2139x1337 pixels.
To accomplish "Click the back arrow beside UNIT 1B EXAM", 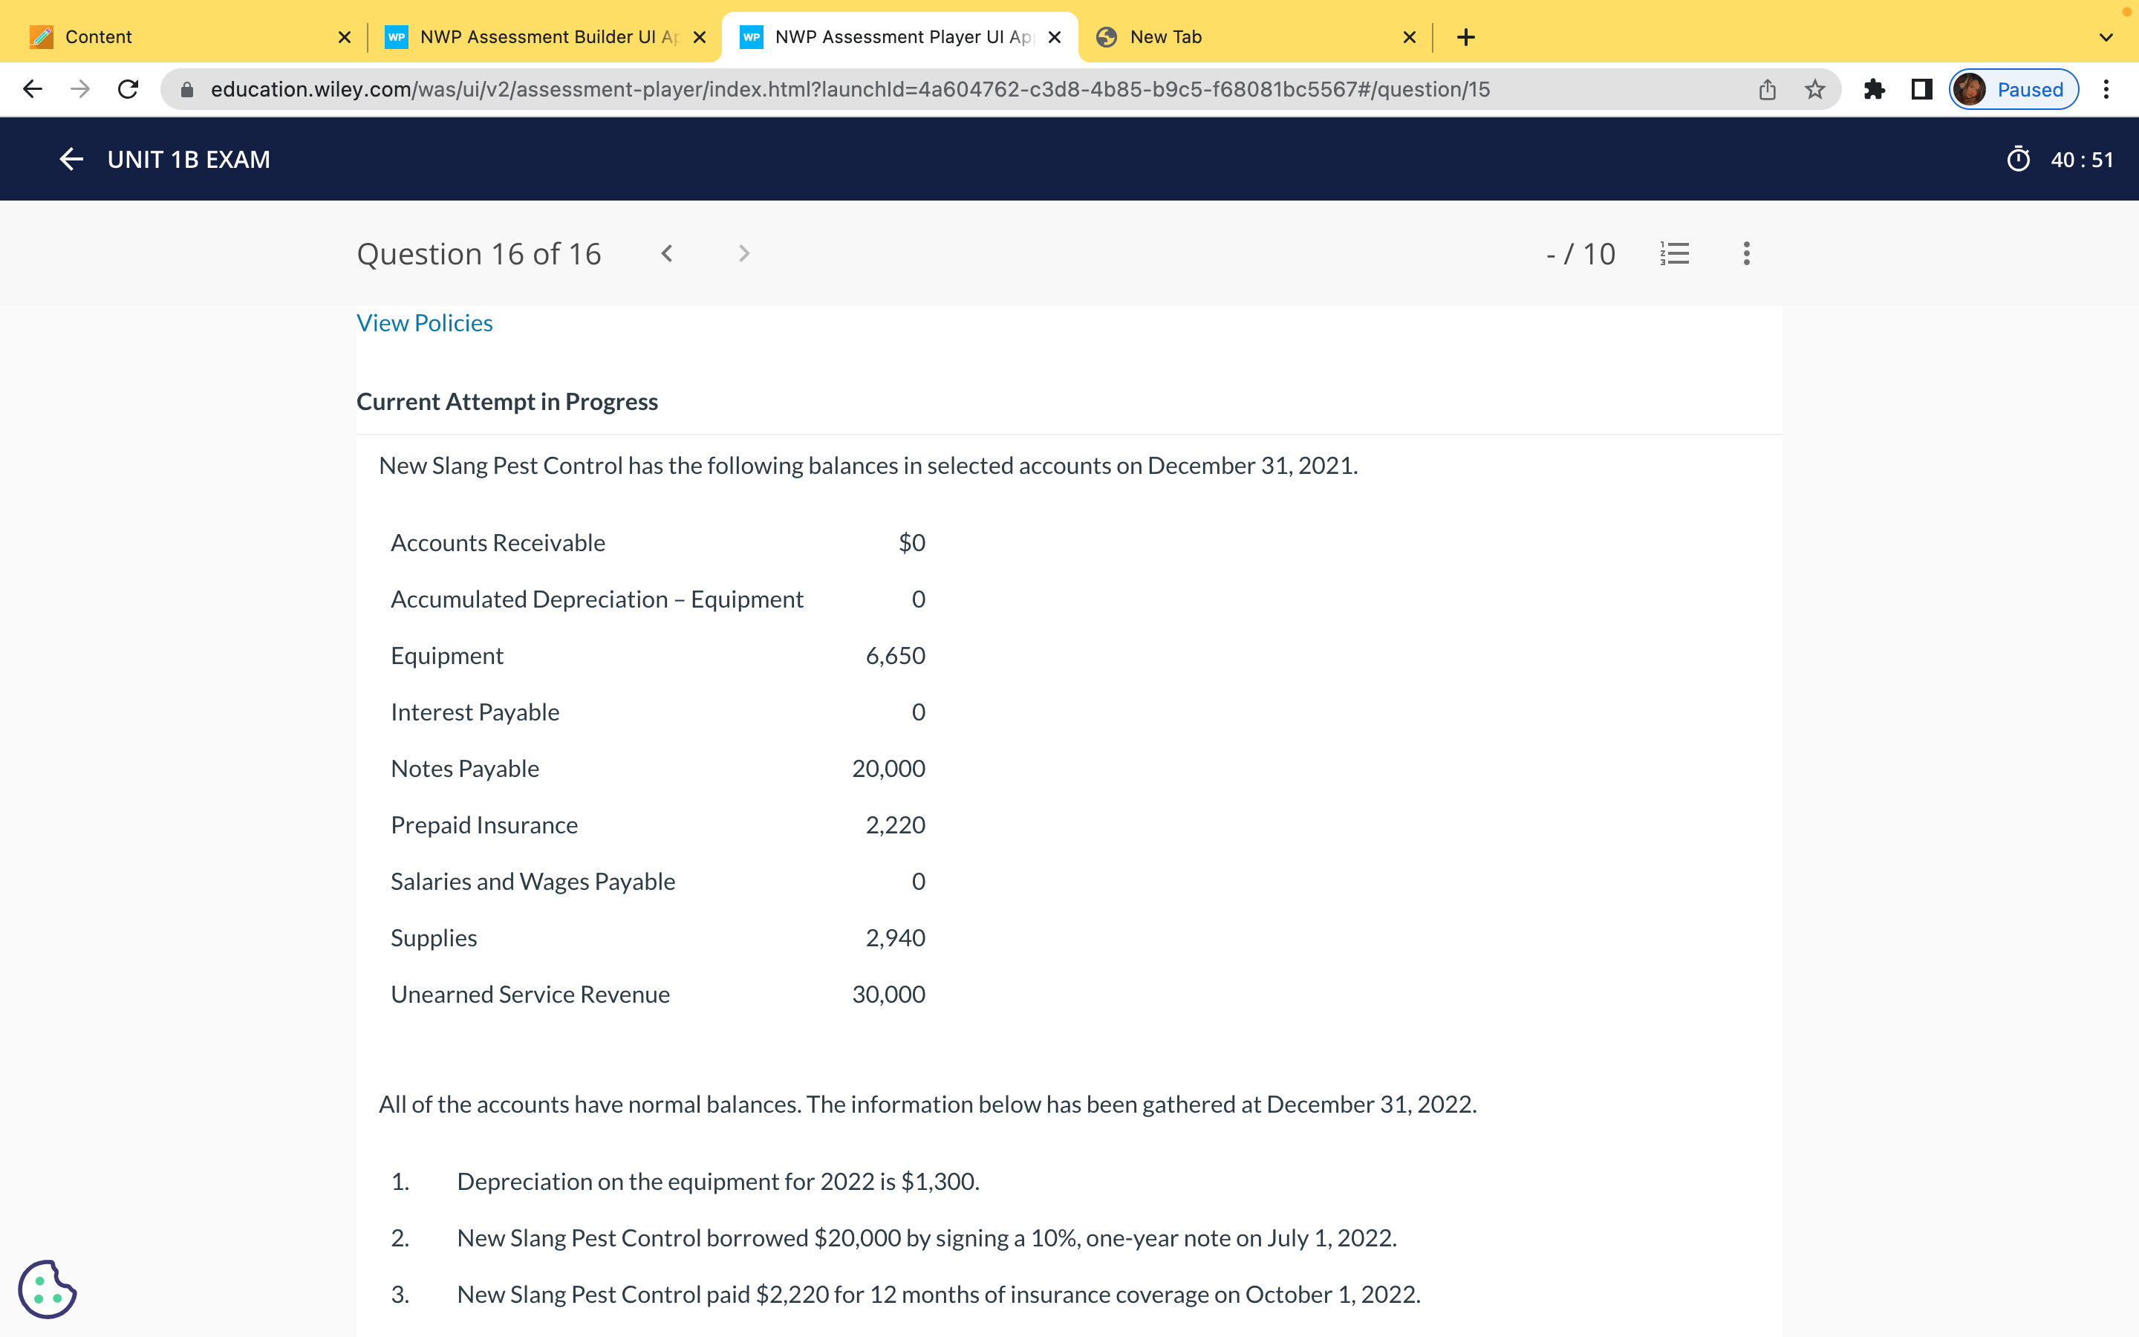I will coord(71,159).
